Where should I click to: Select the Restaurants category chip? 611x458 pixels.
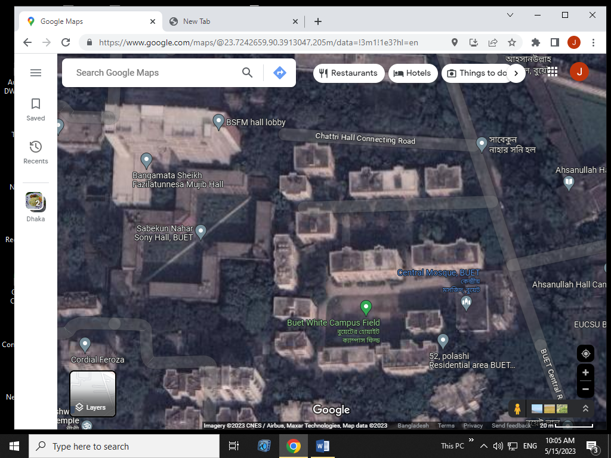coord(347,73)
